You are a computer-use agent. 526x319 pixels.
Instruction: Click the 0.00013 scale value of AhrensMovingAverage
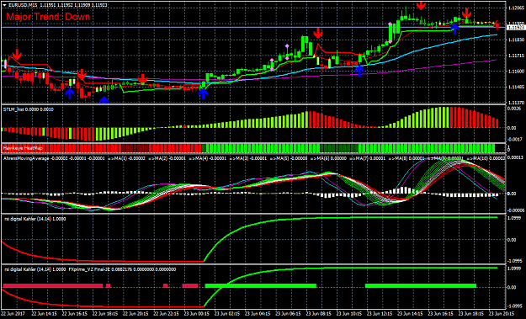coord(515,157)
